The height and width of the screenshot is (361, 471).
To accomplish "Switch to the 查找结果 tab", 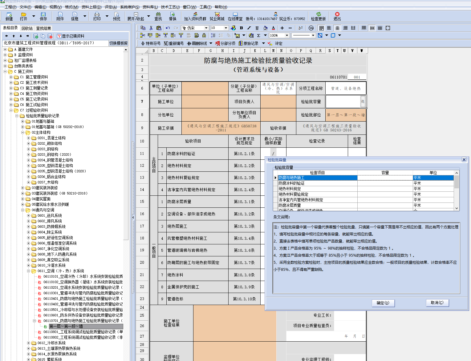I will (x=44, y=28).
